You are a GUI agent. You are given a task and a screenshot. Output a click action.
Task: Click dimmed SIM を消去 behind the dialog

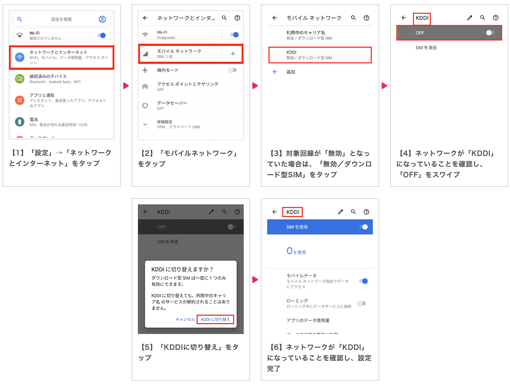click(x=168, y=242)
